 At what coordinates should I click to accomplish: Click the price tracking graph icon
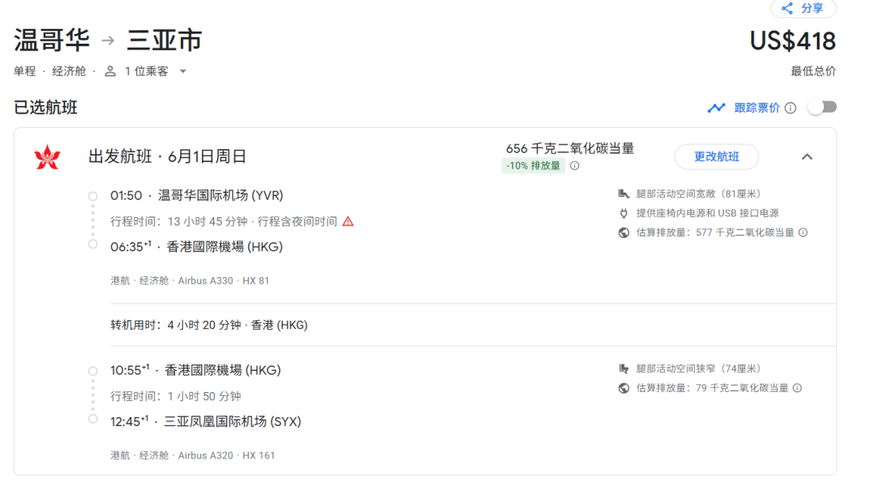point(716,108)
